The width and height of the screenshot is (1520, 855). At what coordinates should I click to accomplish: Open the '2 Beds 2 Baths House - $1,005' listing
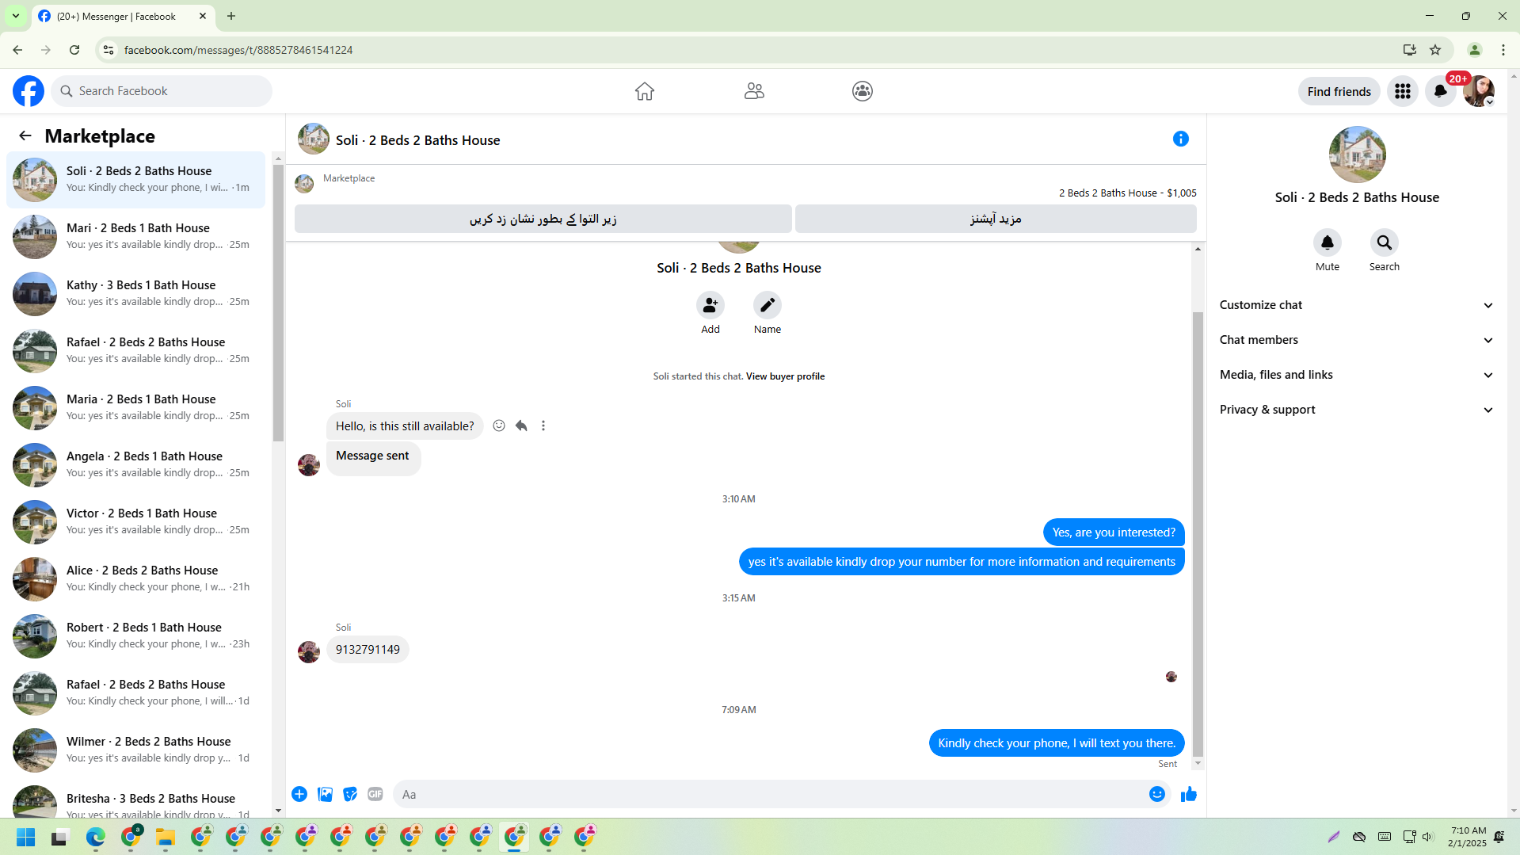pyautogui.click(x=1128, y=193)
